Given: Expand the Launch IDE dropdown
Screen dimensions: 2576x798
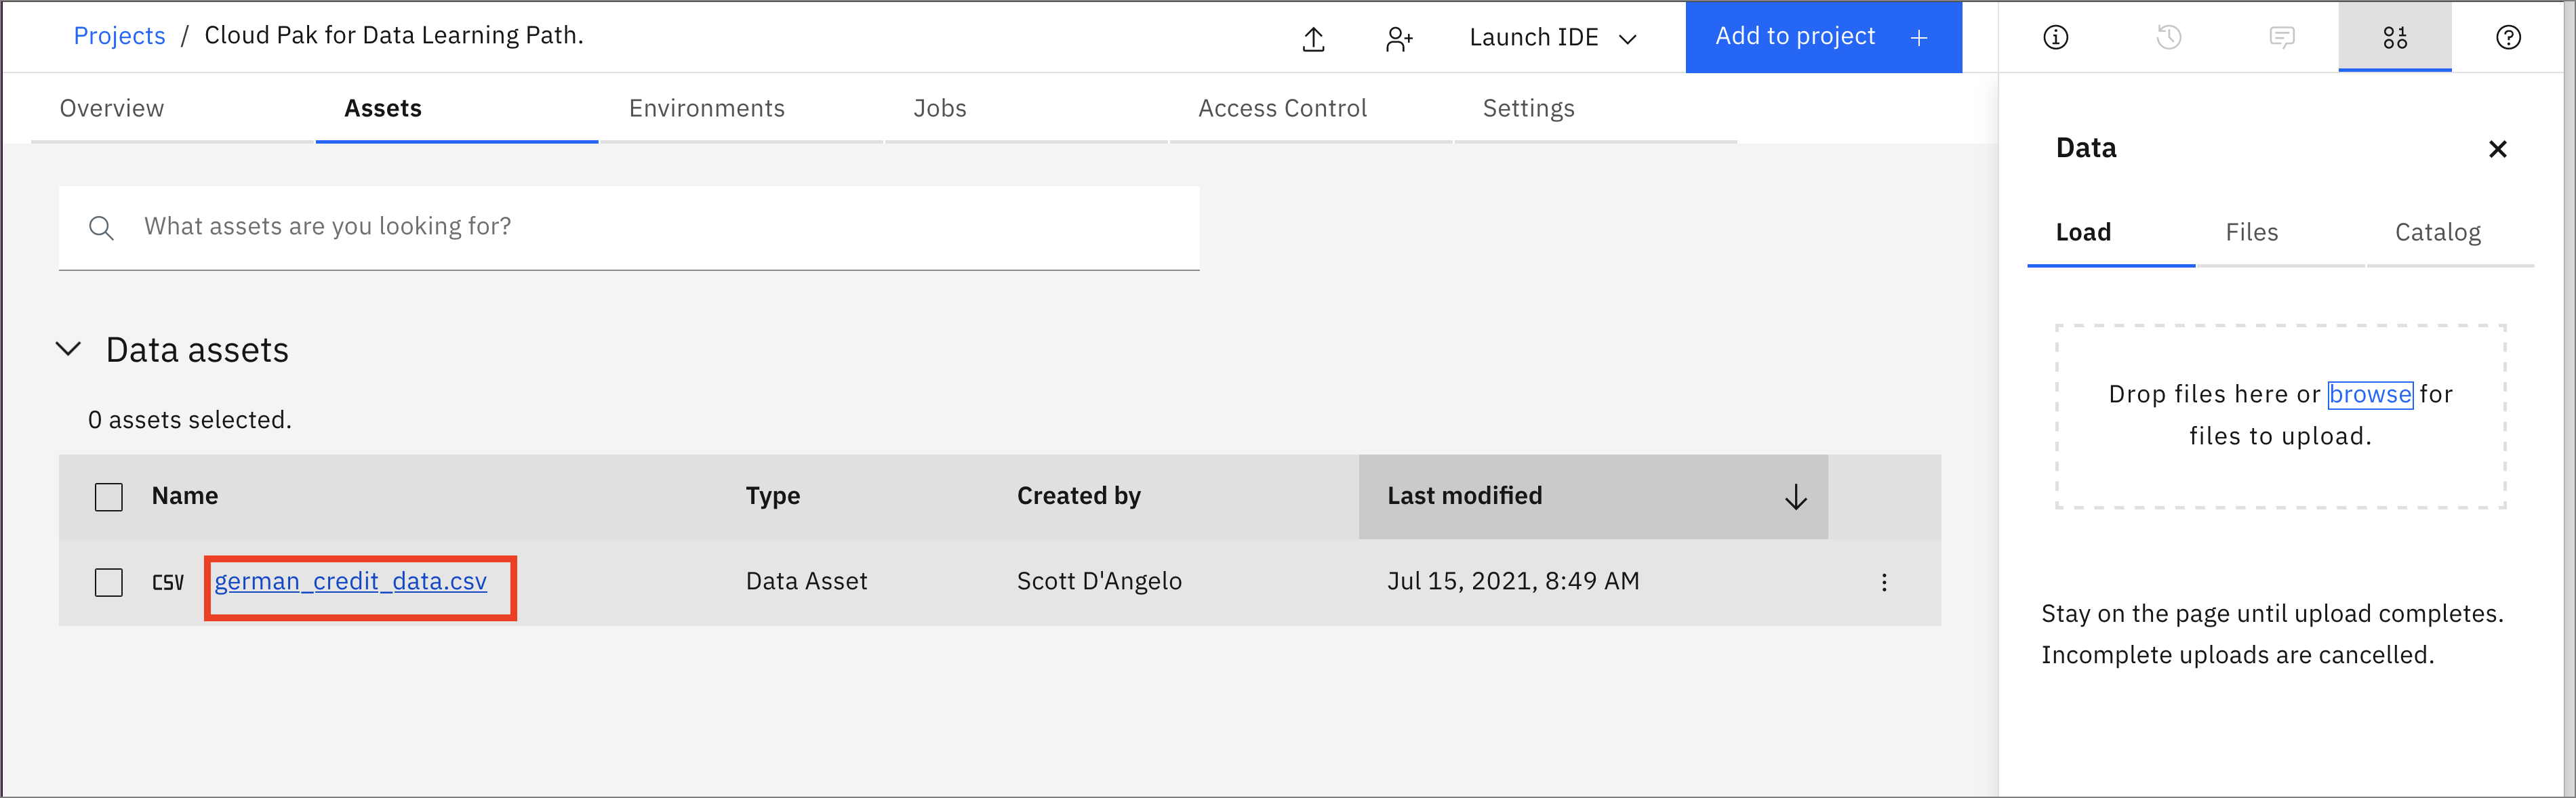Looking at the screenshot, I should [x=1552, y=38].
